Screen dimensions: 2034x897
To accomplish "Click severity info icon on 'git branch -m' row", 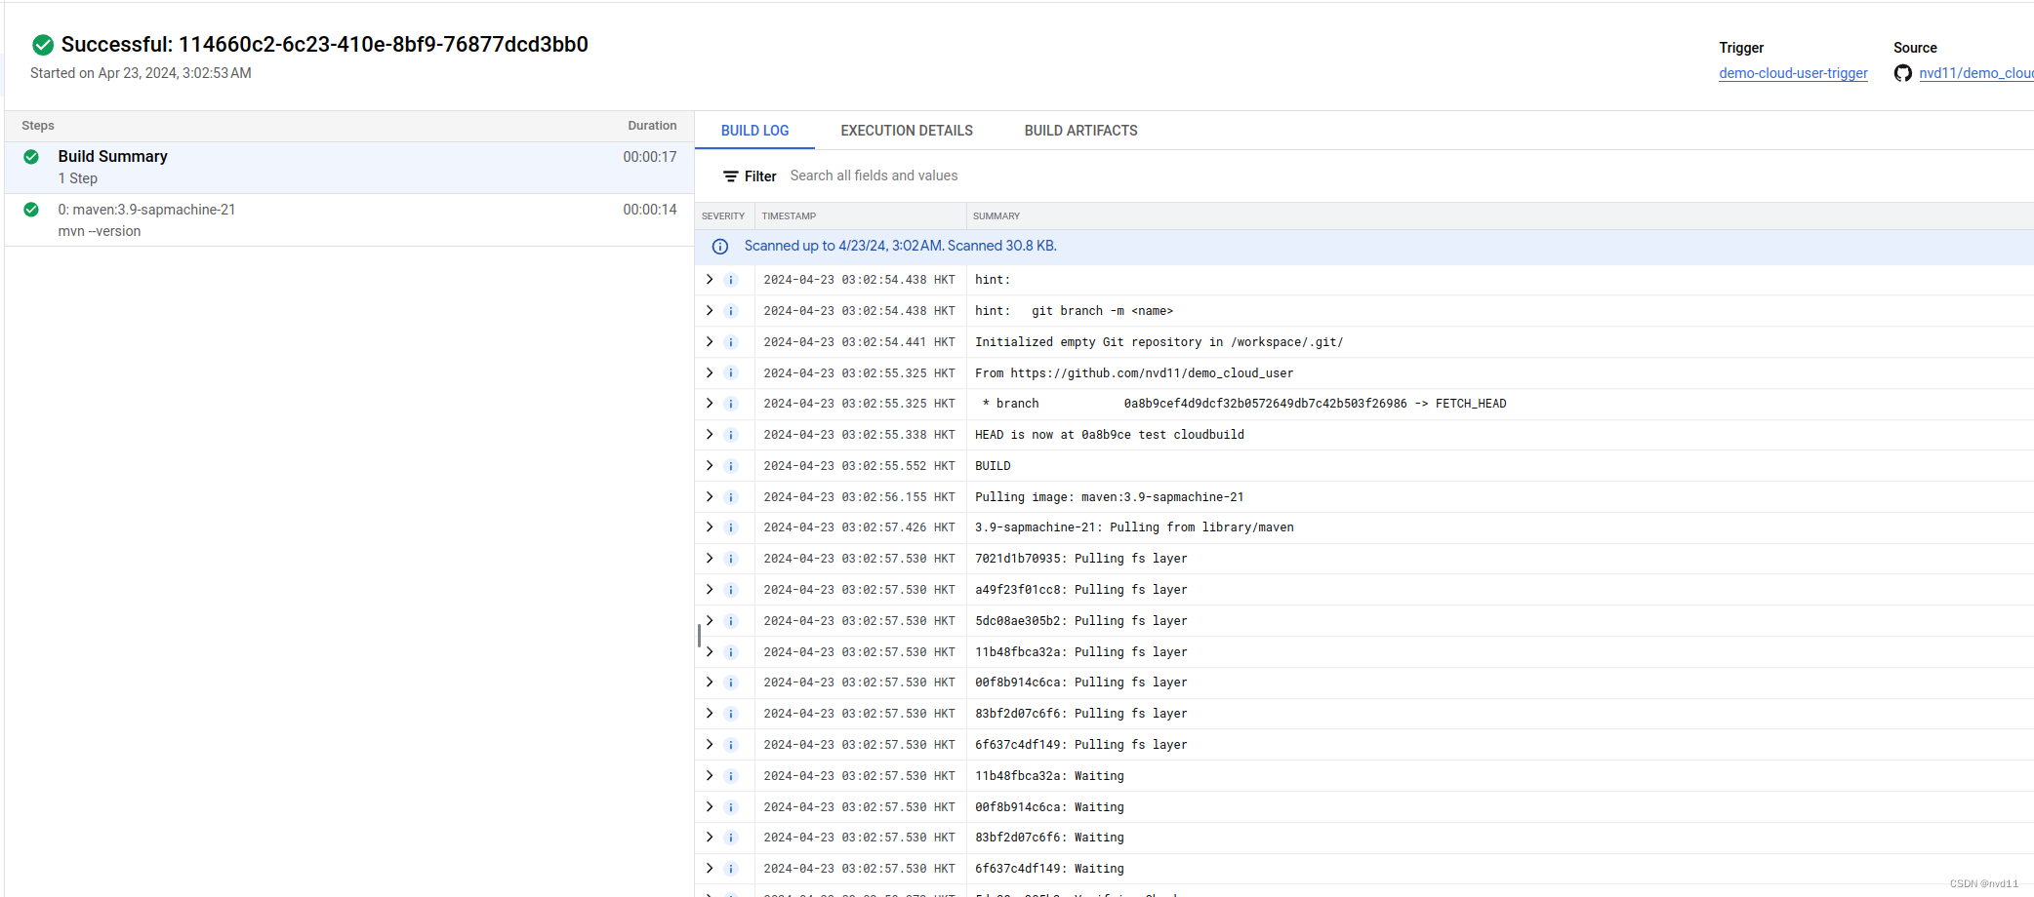I will (730, 311).
